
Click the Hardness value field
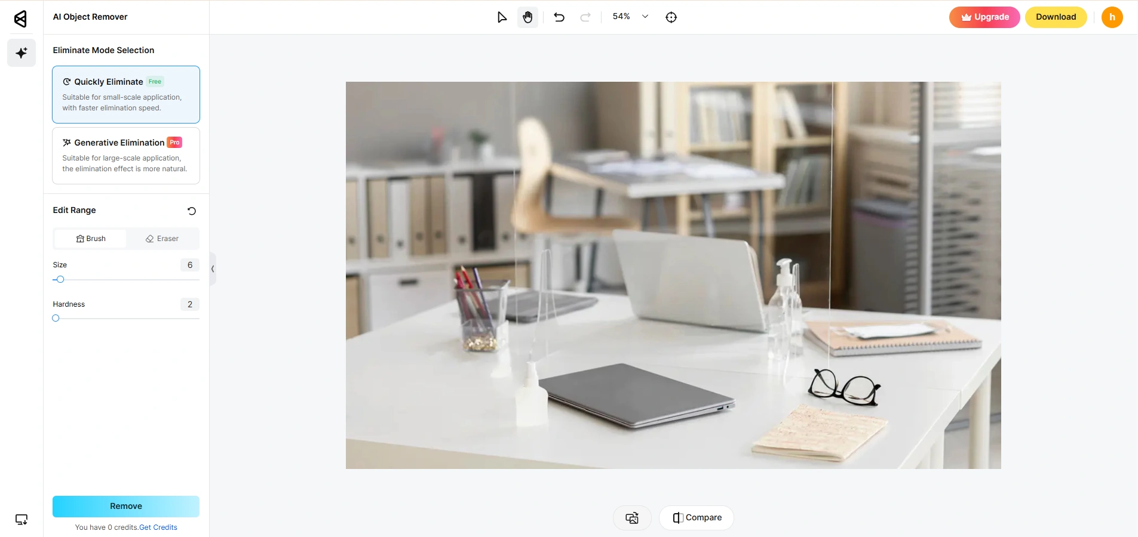pyautogui.click(x=190, y=304)
